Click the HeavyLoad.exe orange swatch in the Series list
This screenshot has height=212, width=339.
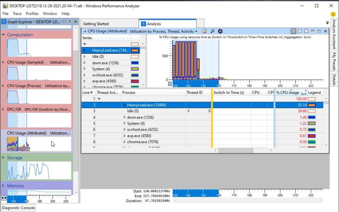(x=135, y=51)
